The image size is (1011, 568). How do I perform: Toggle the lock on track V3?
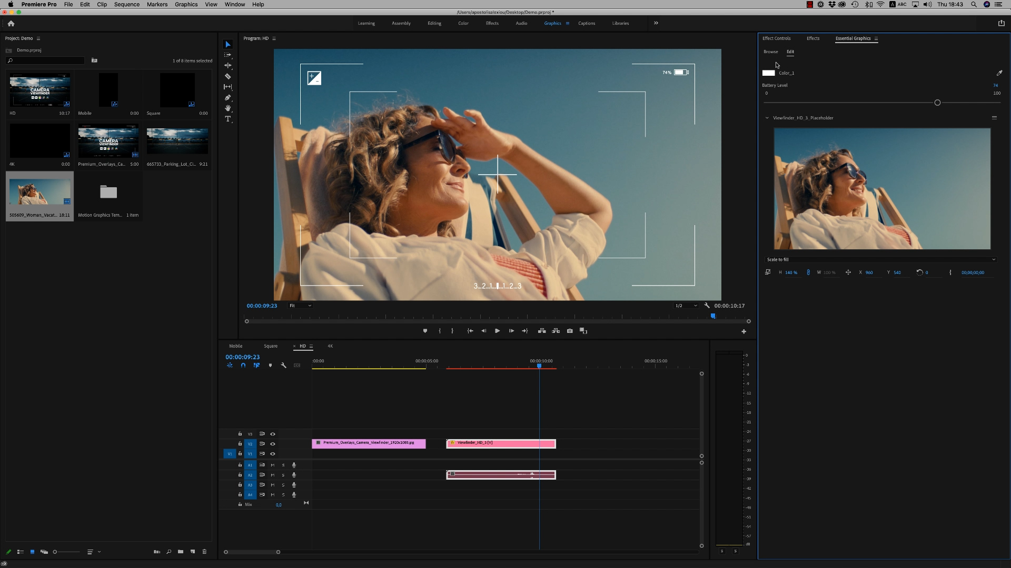[x=240, y=434]
